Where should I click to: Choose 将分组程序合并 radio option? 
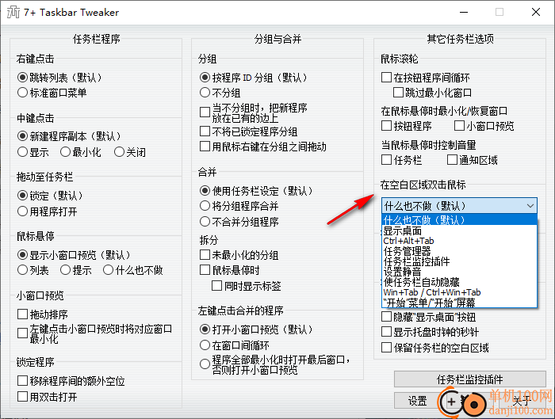click(205, 206)
